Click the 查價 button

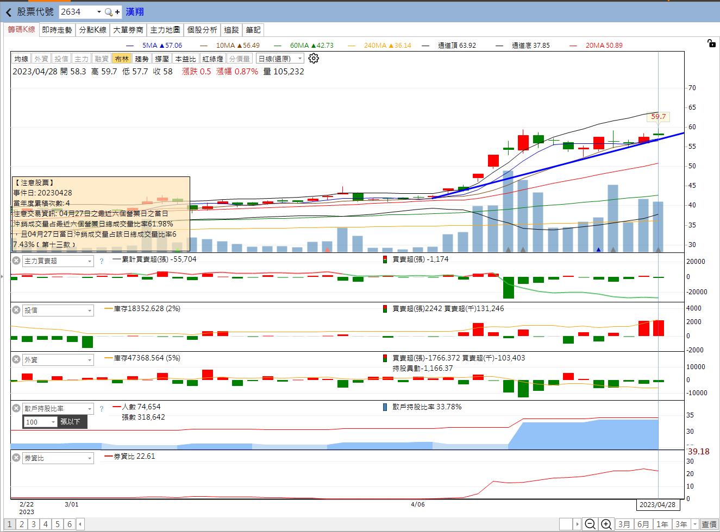[709, 524]
